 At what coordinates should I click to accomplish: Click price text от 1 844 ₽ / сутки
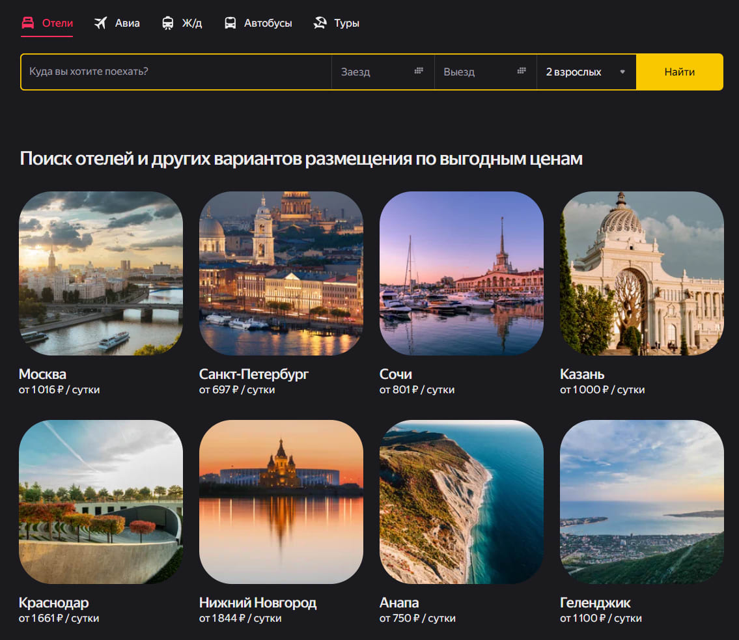pyautogui.click(x=240, y=619)
